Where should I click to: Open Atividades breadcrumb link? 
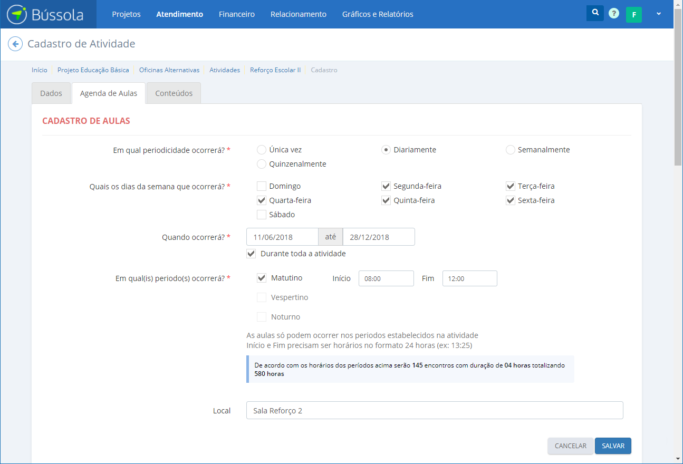coord(225,70)
